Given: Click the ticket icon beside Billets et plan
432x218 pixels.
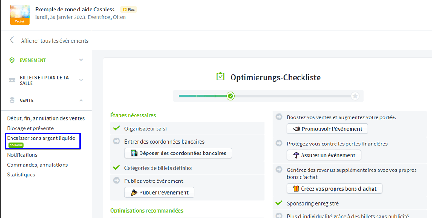Looking at the screenshot, I should click(12, 80).
